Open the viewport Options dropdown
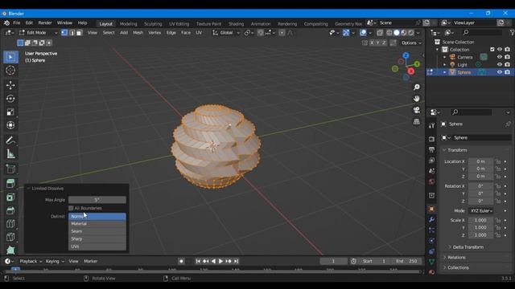This screenshot has height=289, width=515. (x=411, y=43)
